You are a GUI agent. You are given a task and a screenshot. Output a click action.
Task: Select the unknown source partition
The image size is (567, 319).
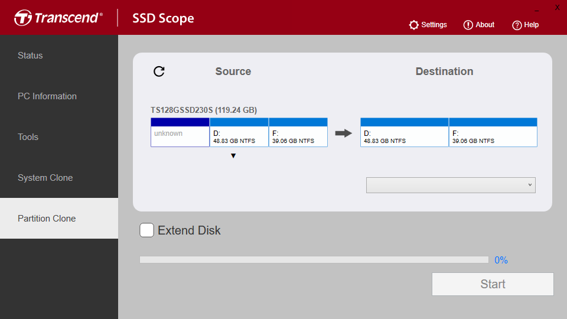[180, 132]
